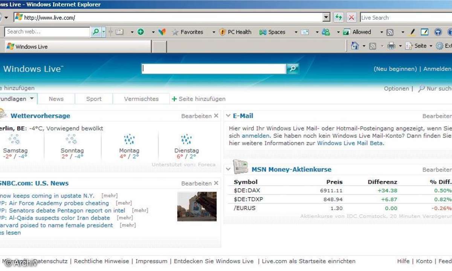Switch to the Vermischtes page tab
The height and width of the screenshot is (271, 452).
coord(141,99)
